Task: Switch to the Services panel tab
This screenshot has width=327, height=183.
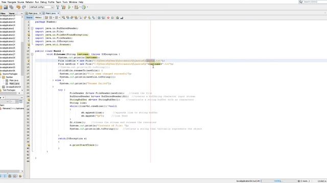Action: (12, 13)
